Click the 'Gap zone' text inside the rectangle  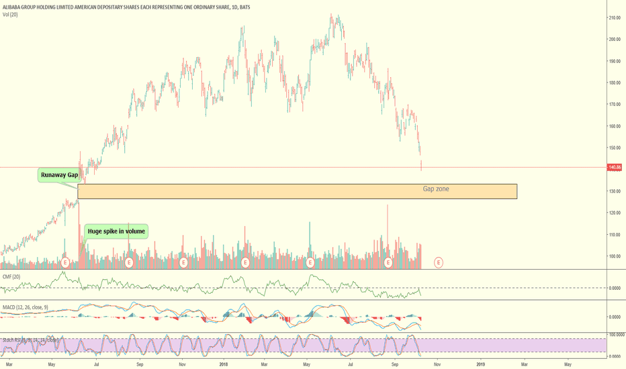pos(436,189)
